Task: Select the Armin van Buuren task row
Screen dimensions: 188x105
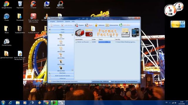Action: click(107, 42)
